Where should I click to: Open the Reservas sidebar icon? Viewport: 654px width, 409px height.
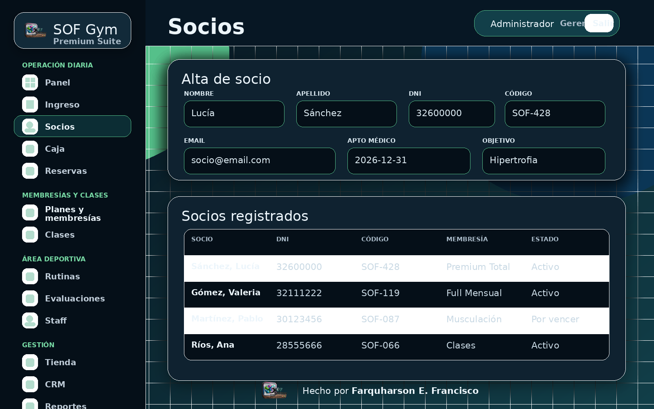coord(30,171)
